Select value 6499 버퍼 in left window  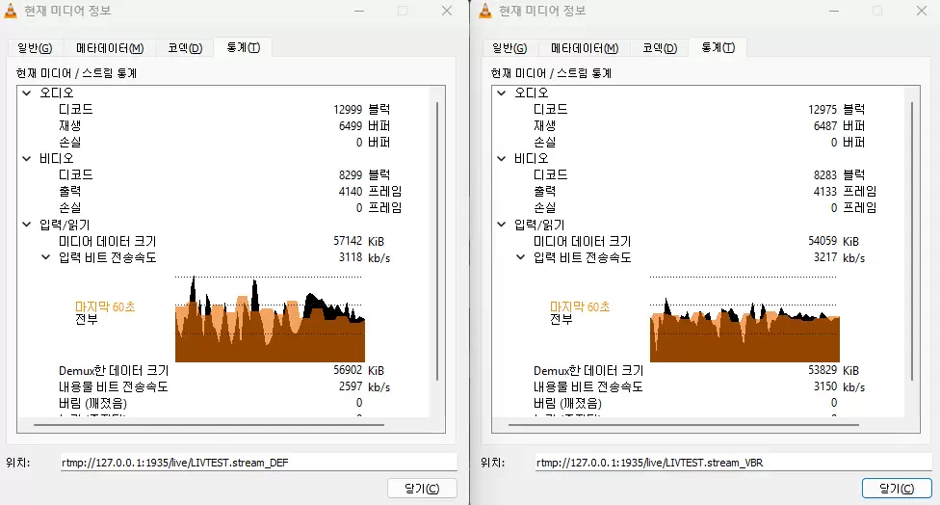(364, 126)
